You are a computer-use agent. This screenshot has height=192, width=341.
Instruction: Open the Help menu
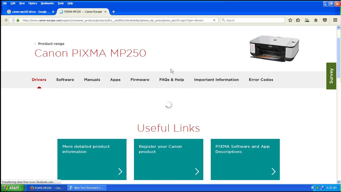(x=70, y=3)
